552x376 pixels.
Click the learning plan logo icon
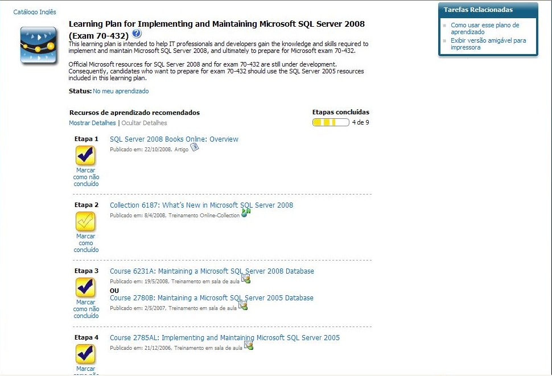pos(38,45)
